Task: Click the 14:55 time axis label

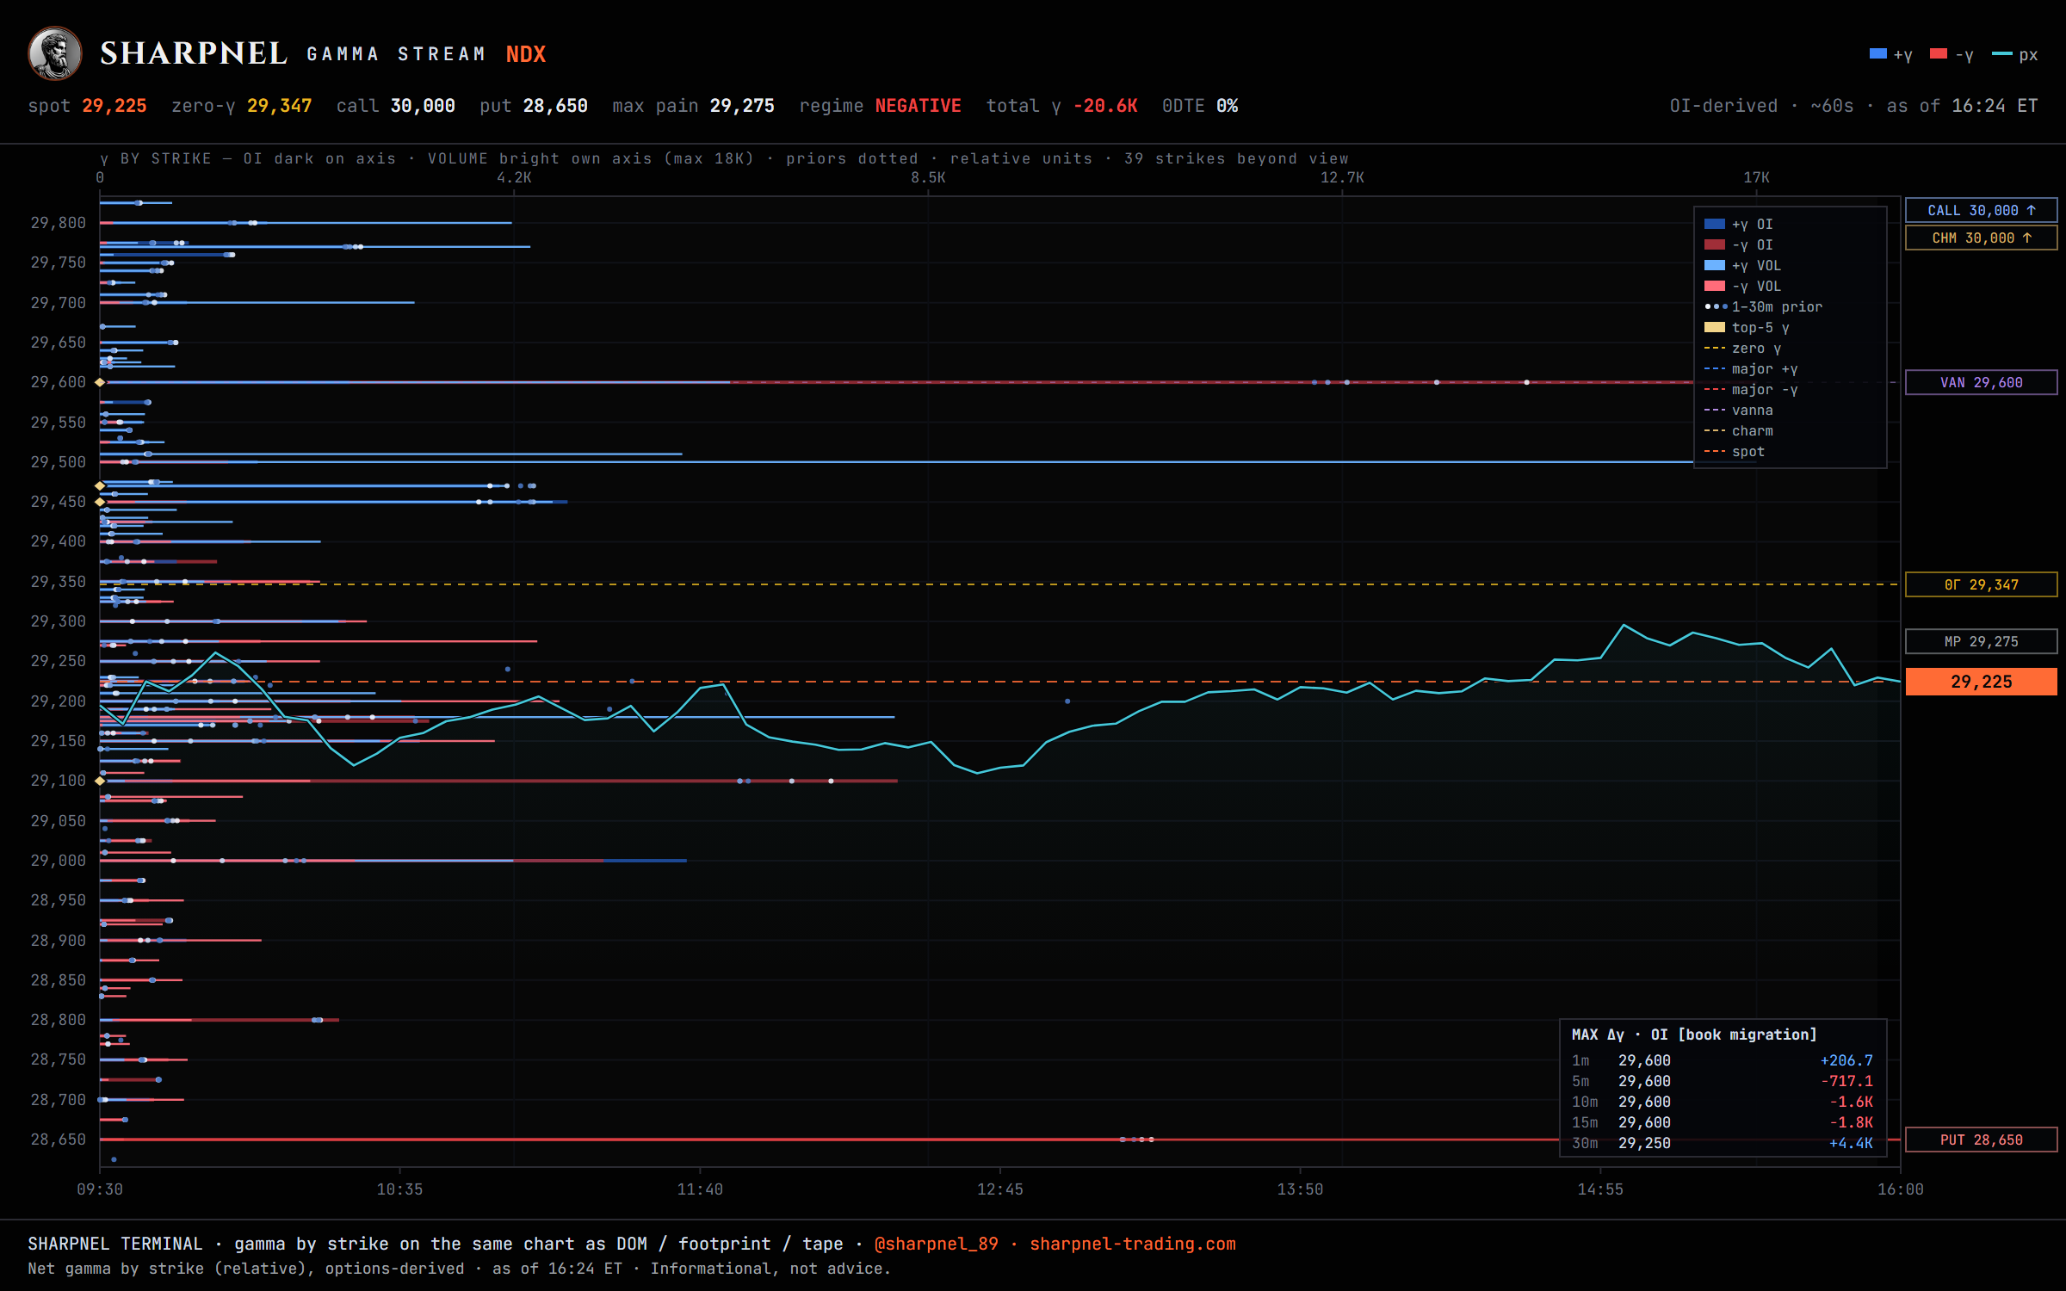Action: (1600, 1189)
